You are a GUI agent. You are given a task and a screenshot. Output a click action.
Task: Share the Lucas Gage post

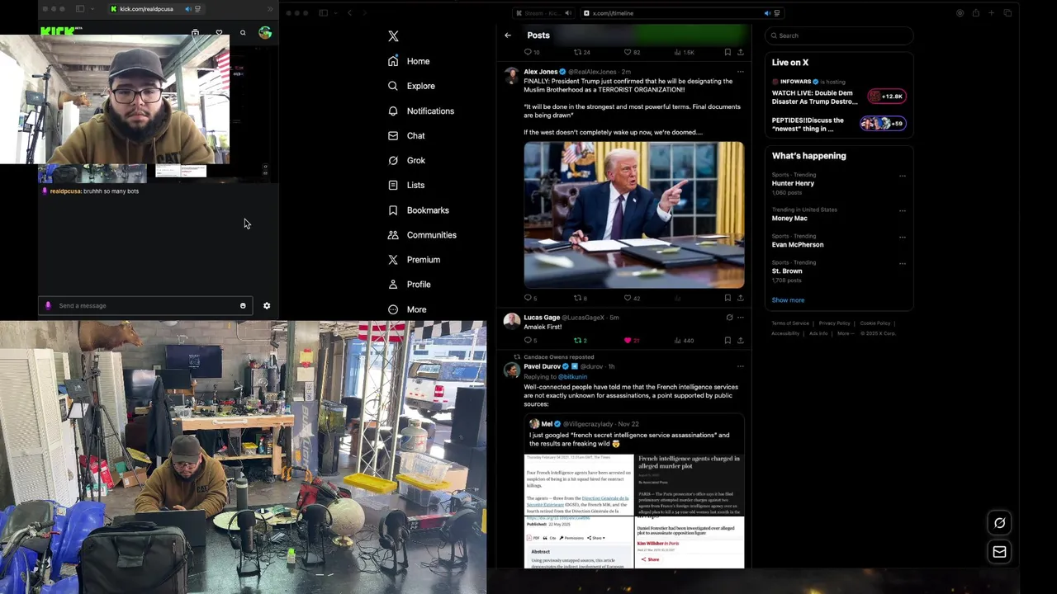[x=740, y=340]
